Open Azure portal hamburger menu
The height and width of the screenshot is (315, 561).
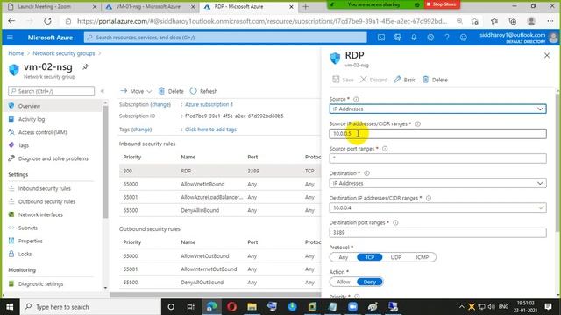tap(10, 38)
